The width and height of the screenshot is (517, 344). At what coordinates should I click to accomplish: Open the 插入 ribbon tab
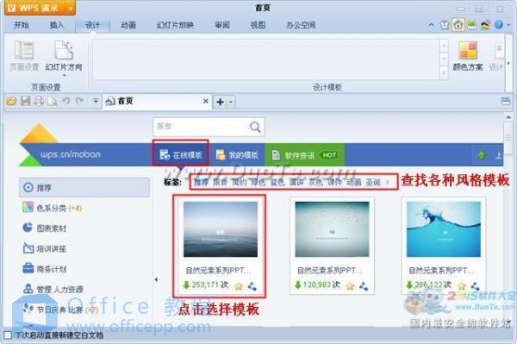[x=56, y=25]
